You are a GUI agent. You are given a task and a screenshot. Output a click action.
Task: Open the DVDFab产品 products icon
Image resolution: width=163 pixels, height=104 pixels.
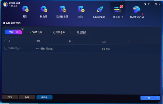(137, 9)
